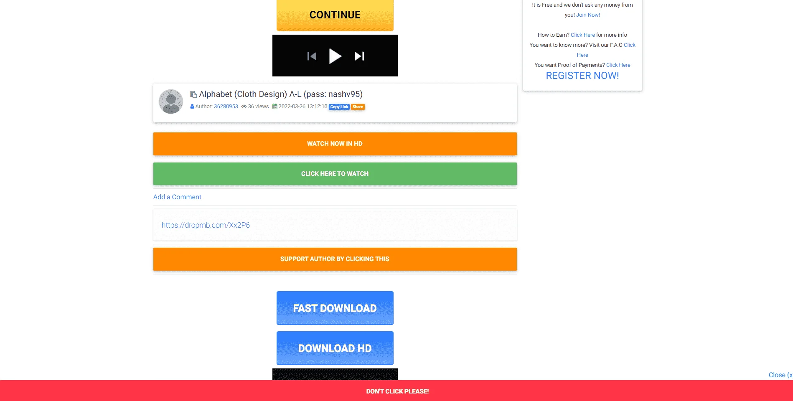Click SUPPORT AUTHOR BY CLICKING THIS button

335,259
